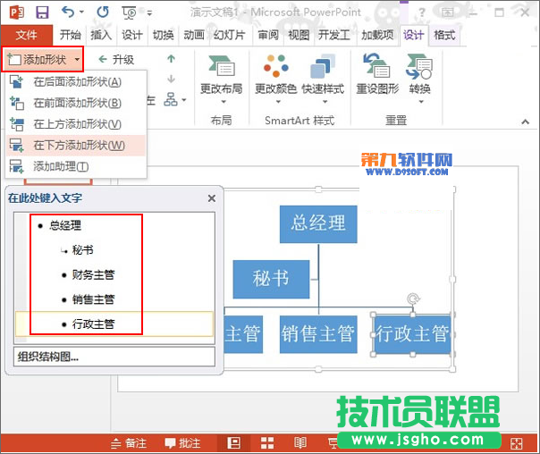Open the 格式 SmartArt tab
The width and height of the screenshot is (540, 454).
[x=444, y=35]
